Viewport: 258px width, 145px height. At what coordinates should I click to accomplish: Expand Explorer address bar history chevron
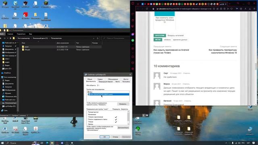(94, 38)
